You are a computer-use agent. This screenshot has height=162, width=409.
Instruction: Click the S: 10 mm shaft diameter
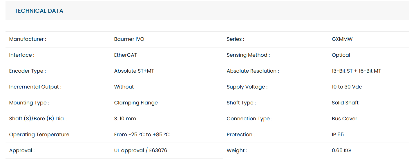(x=125, y=119)
